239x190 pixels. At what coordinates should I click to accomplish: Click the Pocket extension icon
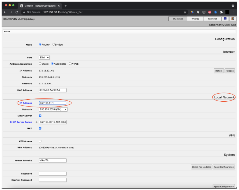coord(204,12)
